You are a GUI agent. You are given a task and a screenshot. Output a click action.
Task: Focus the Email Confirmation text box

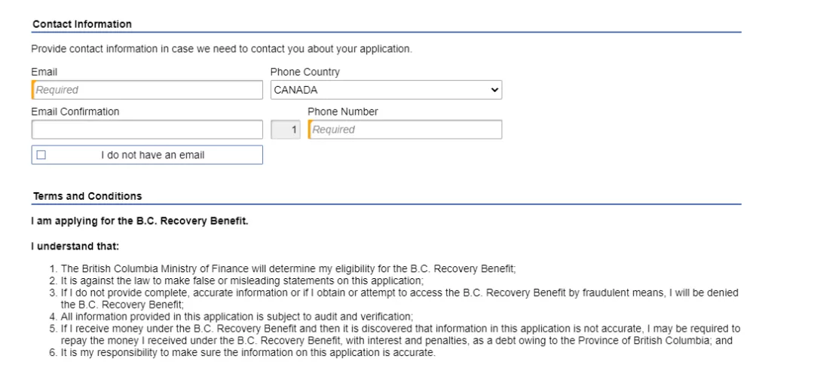pyautogui.click(x=147, y=130)
